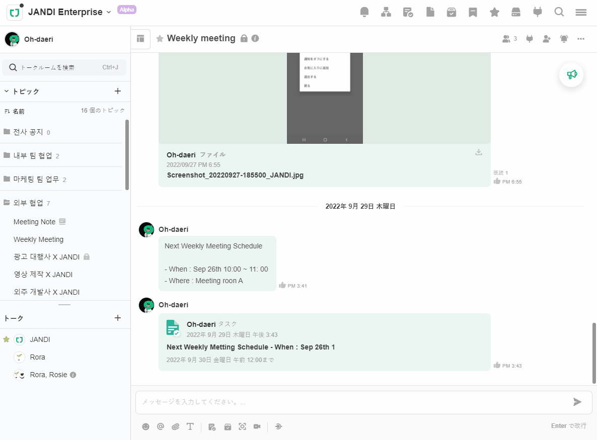This screenshot has height=440, width=597.
Task: Open topic more options ellipsis
Action: click(x=580, y=39)
